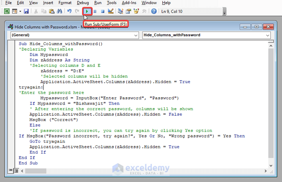Click the 'GoTo tryagain' line

[x=47, y=141]
